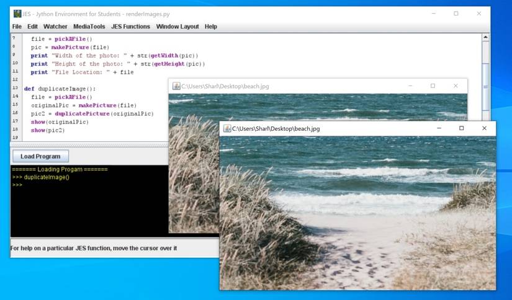512x300 pixels.
Task: Click the 'def duplicateImage():' code line
Action: coord(60,89)
